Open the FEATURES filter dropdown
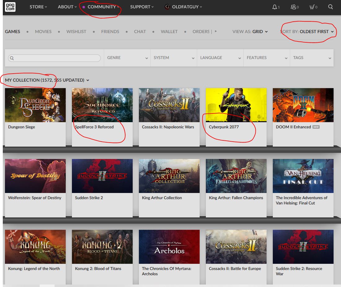The image size is (341, 287). tap(267, 58)
